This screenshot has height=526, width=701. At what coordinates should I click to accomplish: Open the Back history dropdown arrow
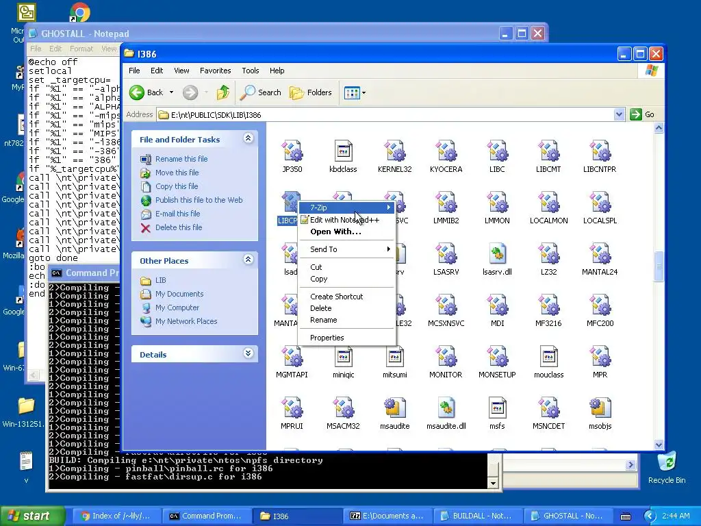pos(171,92)
